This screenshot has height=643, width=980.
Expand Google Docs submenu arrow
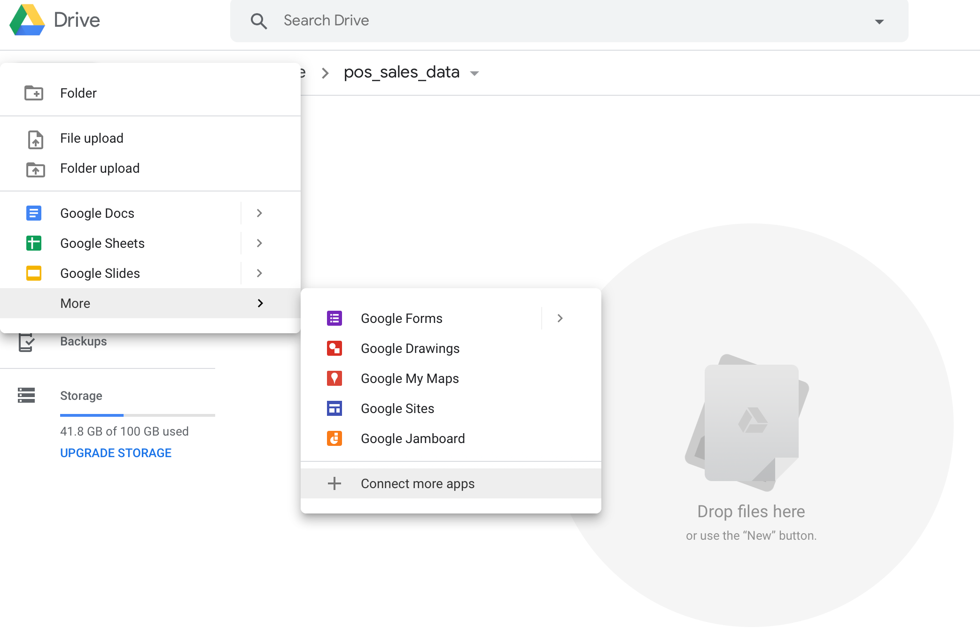pyautogui.click(x=259, y=213)
